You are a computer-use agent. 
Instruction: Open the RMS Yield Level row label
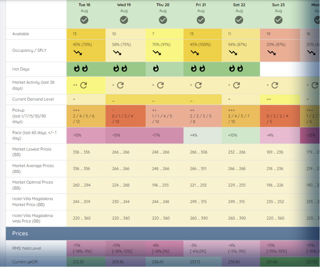point(27,248)
